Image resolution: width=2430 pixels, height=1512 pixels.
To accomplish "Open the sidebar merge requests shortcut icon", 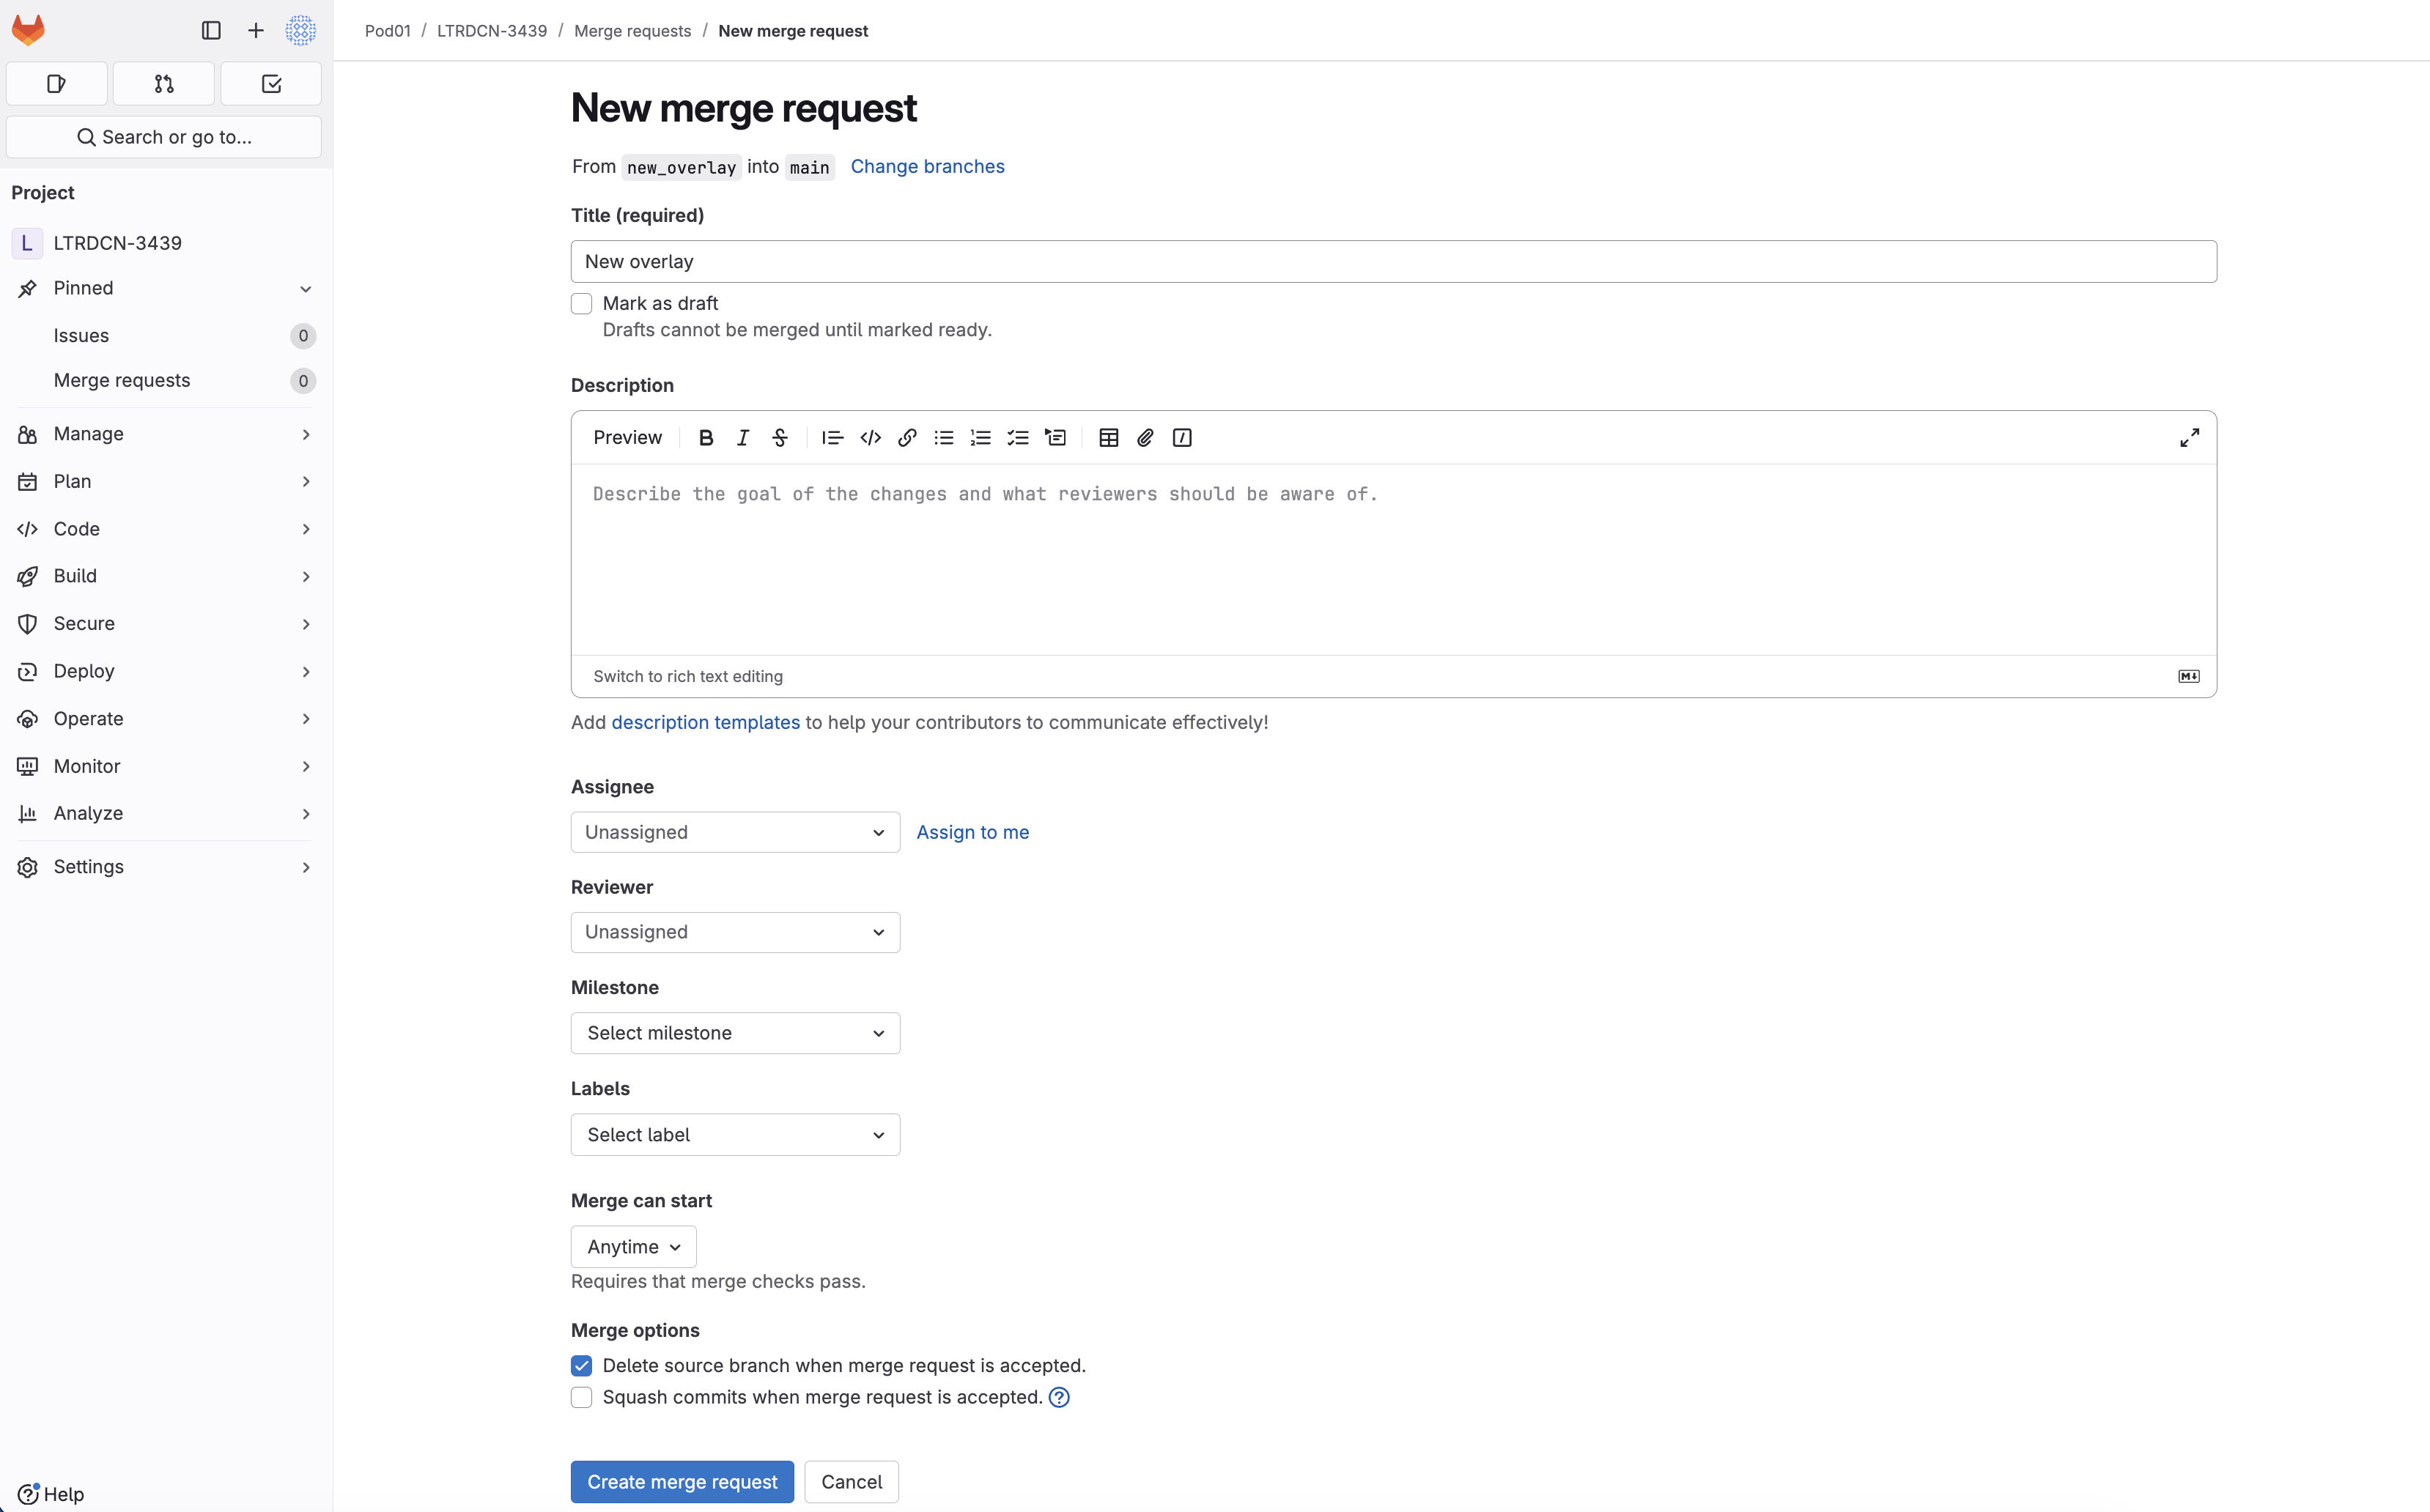I will coord(164,84).
